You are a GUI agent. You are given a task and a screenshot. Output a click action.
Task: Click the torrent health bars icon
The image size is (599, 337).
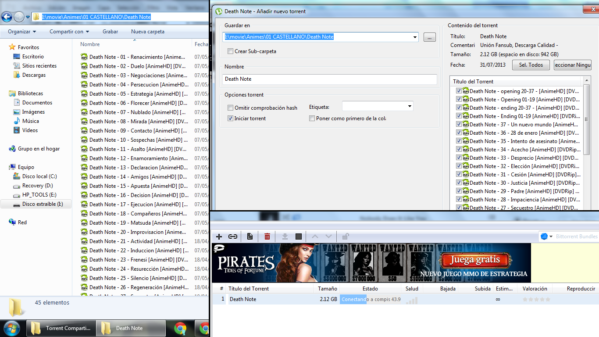pos(412,300)
